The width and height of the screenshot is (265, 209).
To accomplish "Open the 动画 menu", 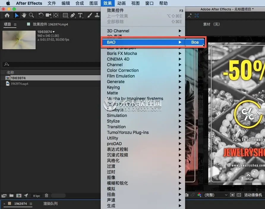I will [x=122, y=3].
